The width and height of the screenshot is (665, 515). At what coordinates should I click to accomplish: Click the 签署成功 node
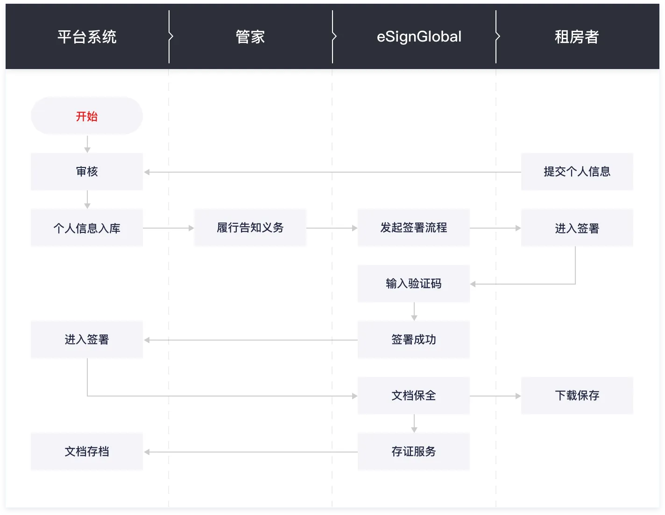[x=414, y=340]
